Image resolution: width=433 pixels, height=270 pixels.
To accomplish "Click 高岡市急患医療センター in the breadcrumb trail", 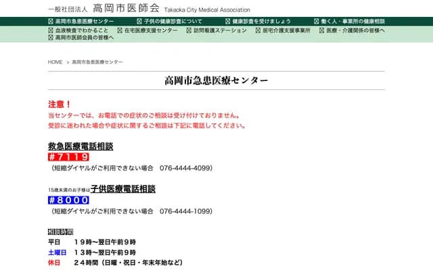I will (97, 62).
